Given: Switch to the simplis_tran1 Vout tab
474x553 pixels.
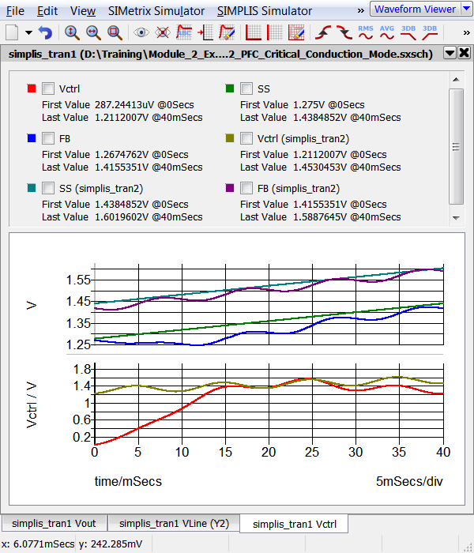Looking at the screenshot, I should (x=54, y=523).
